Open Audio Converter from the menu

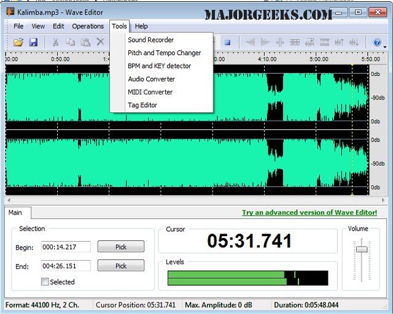point(161,79)
